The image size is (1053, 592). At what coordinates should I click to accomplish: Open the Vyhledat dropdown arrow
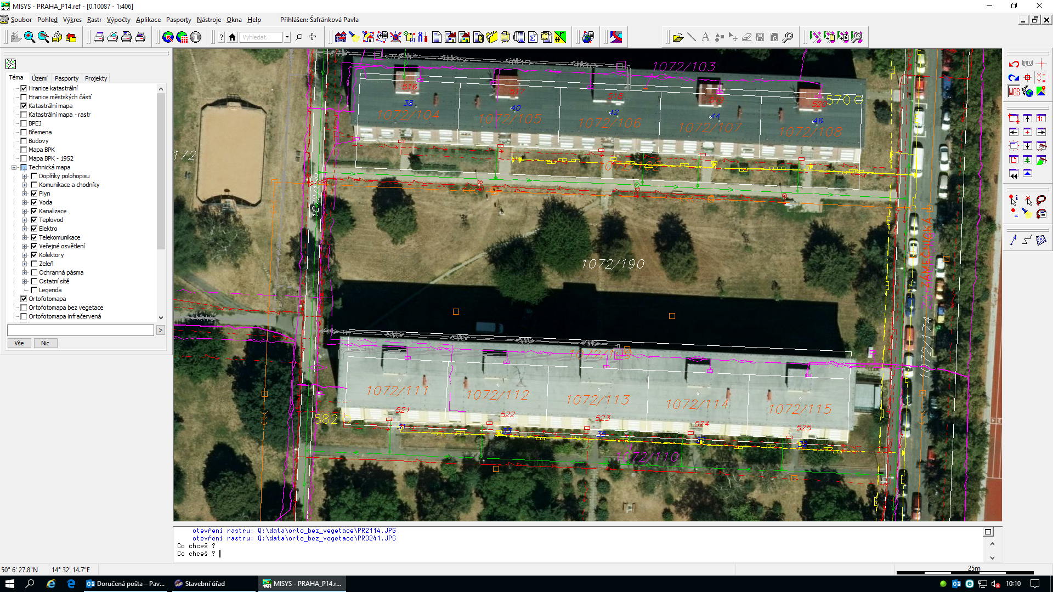pyautogui.click(x=287, y=37)
